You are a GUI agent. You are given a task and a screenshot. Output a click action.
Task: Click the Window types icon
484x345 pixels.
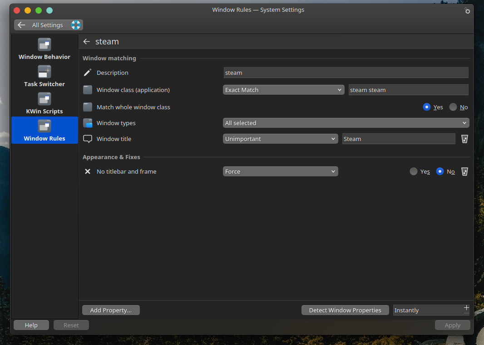click(88, 123)
